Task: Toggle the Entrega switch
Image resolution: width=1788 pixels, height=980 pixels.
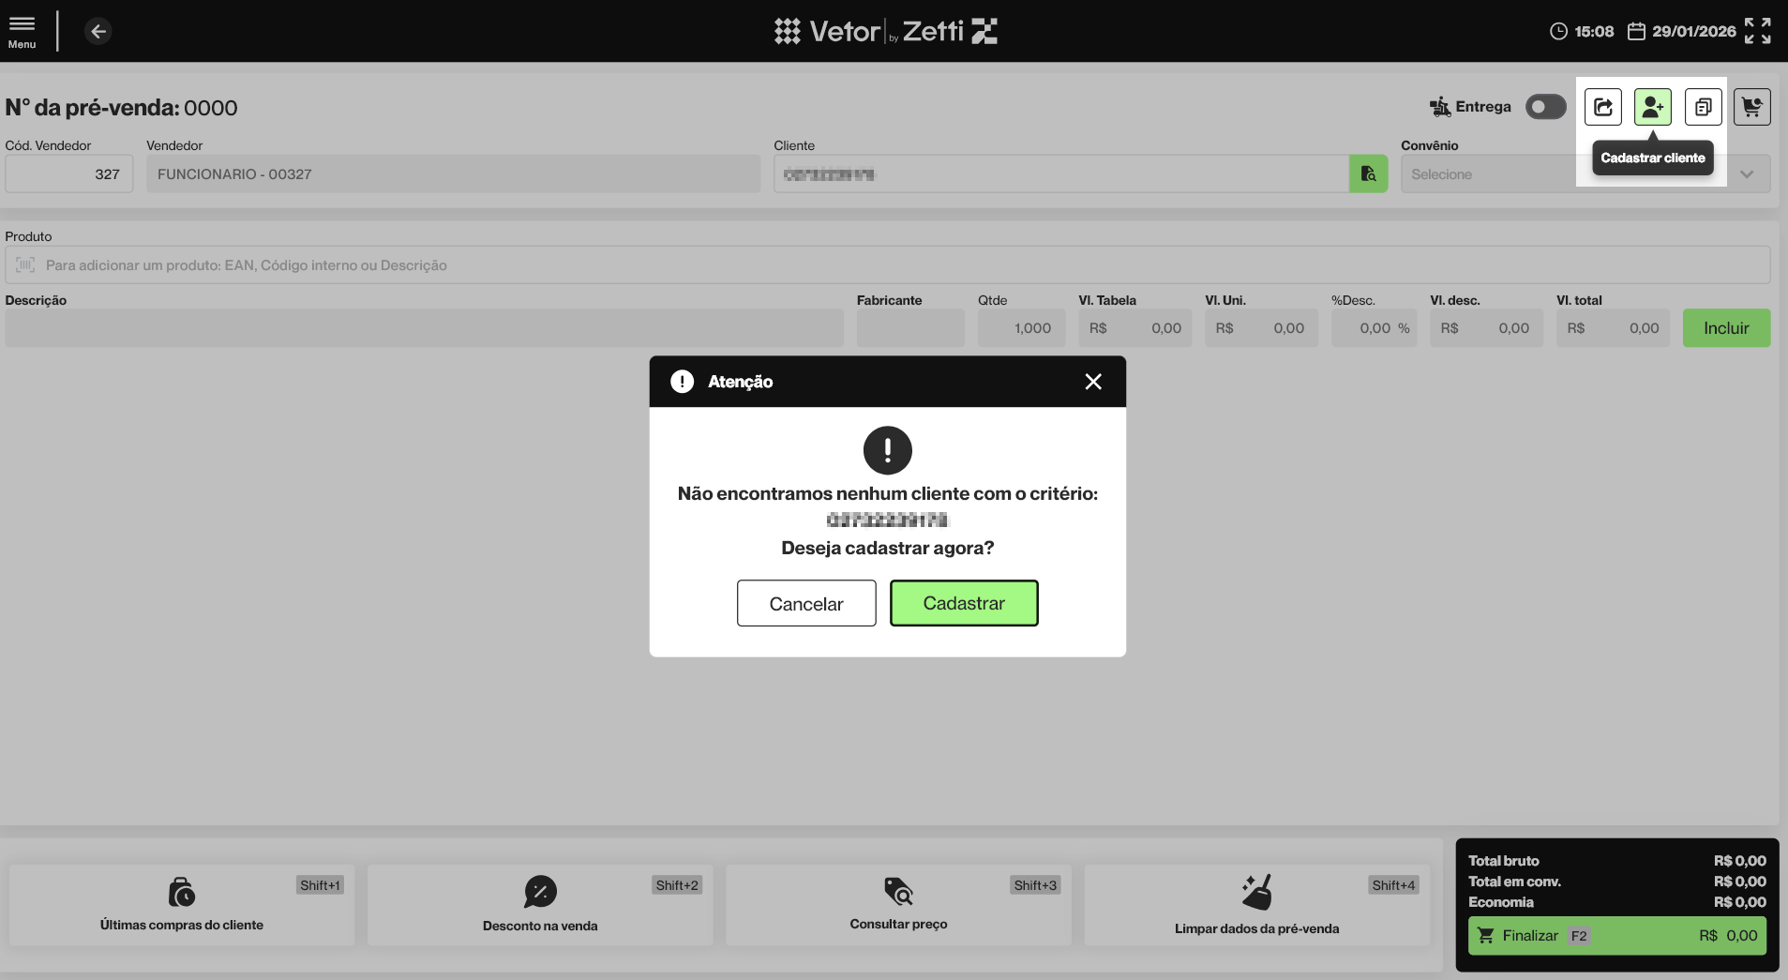Action: tap(1545, 107)
